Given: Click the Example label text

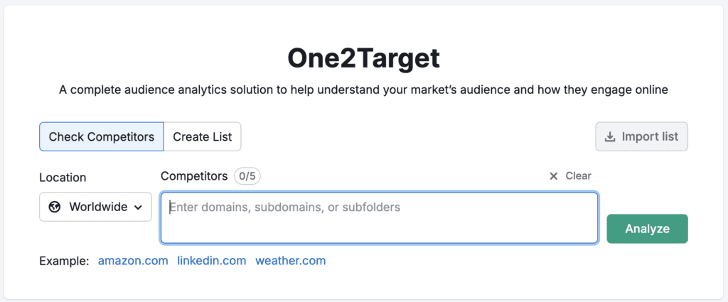Looking at the screenshot, I should (64, 261).
